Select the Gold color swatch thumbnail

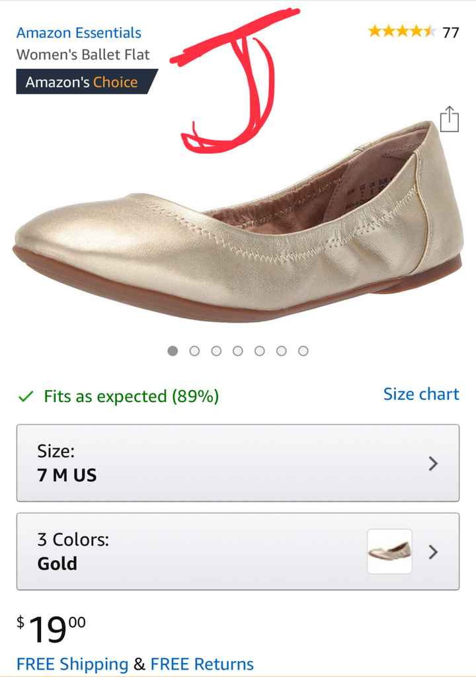(x=389, y=551)
